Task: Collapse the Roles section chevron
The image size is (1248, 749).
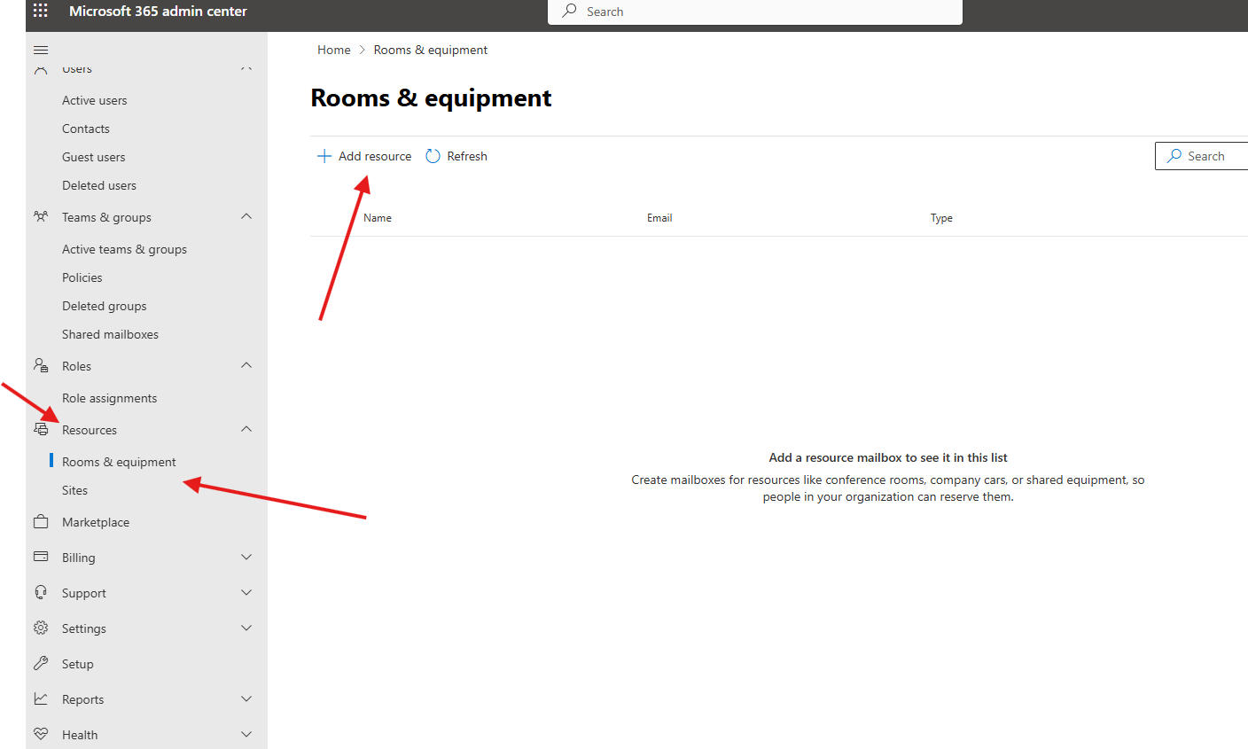Action: [x=246, y=366]
